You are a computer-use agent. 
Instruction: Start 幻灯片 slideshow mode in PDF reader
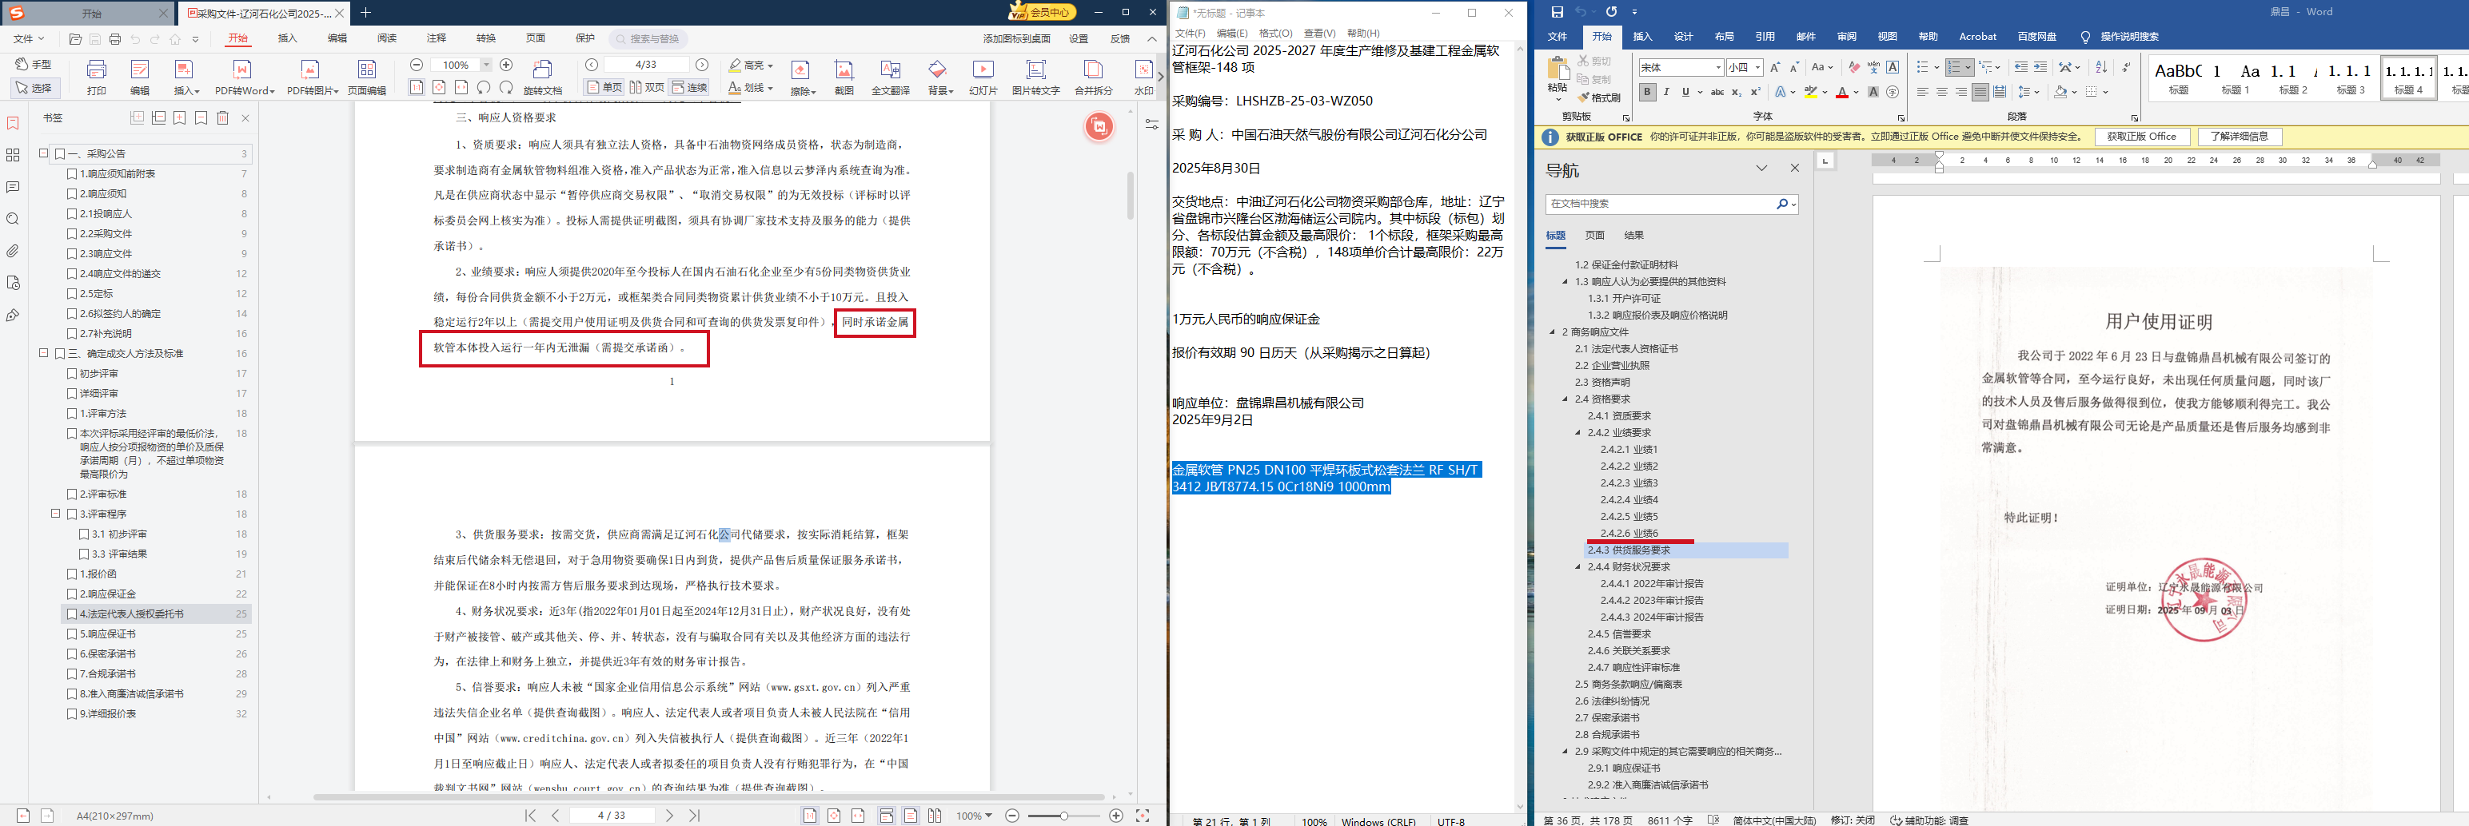[983, 77]
